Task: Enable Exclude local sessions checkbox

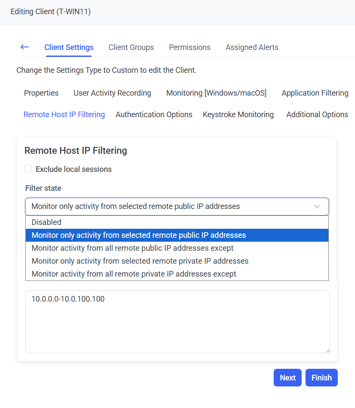Action: [28, 169]
